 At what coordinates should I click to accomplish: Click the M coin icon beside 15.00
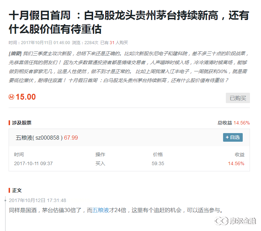click(11, 97)
